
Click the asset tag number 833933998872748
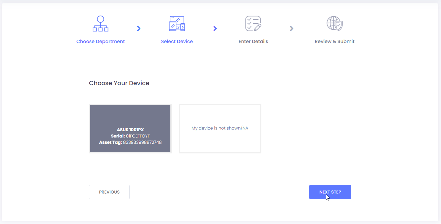142,142
